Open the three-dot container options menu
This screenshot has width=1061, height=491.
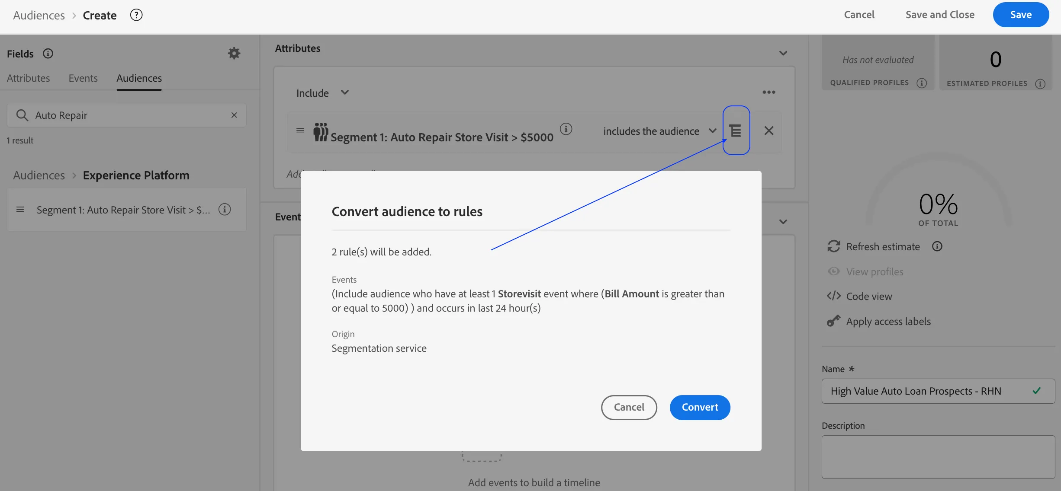coord(769,92)
